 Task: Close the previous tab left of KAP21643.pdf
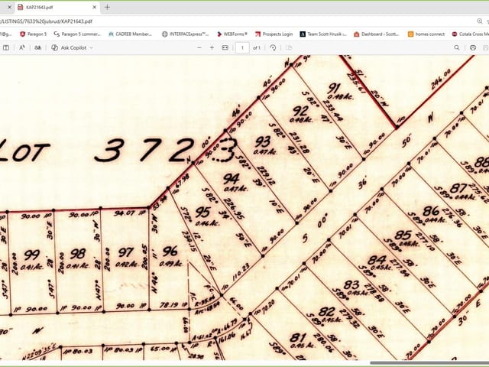click(9, 7)
